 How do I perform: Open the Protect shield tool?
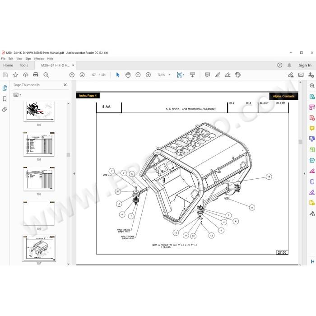click(312, 181)
